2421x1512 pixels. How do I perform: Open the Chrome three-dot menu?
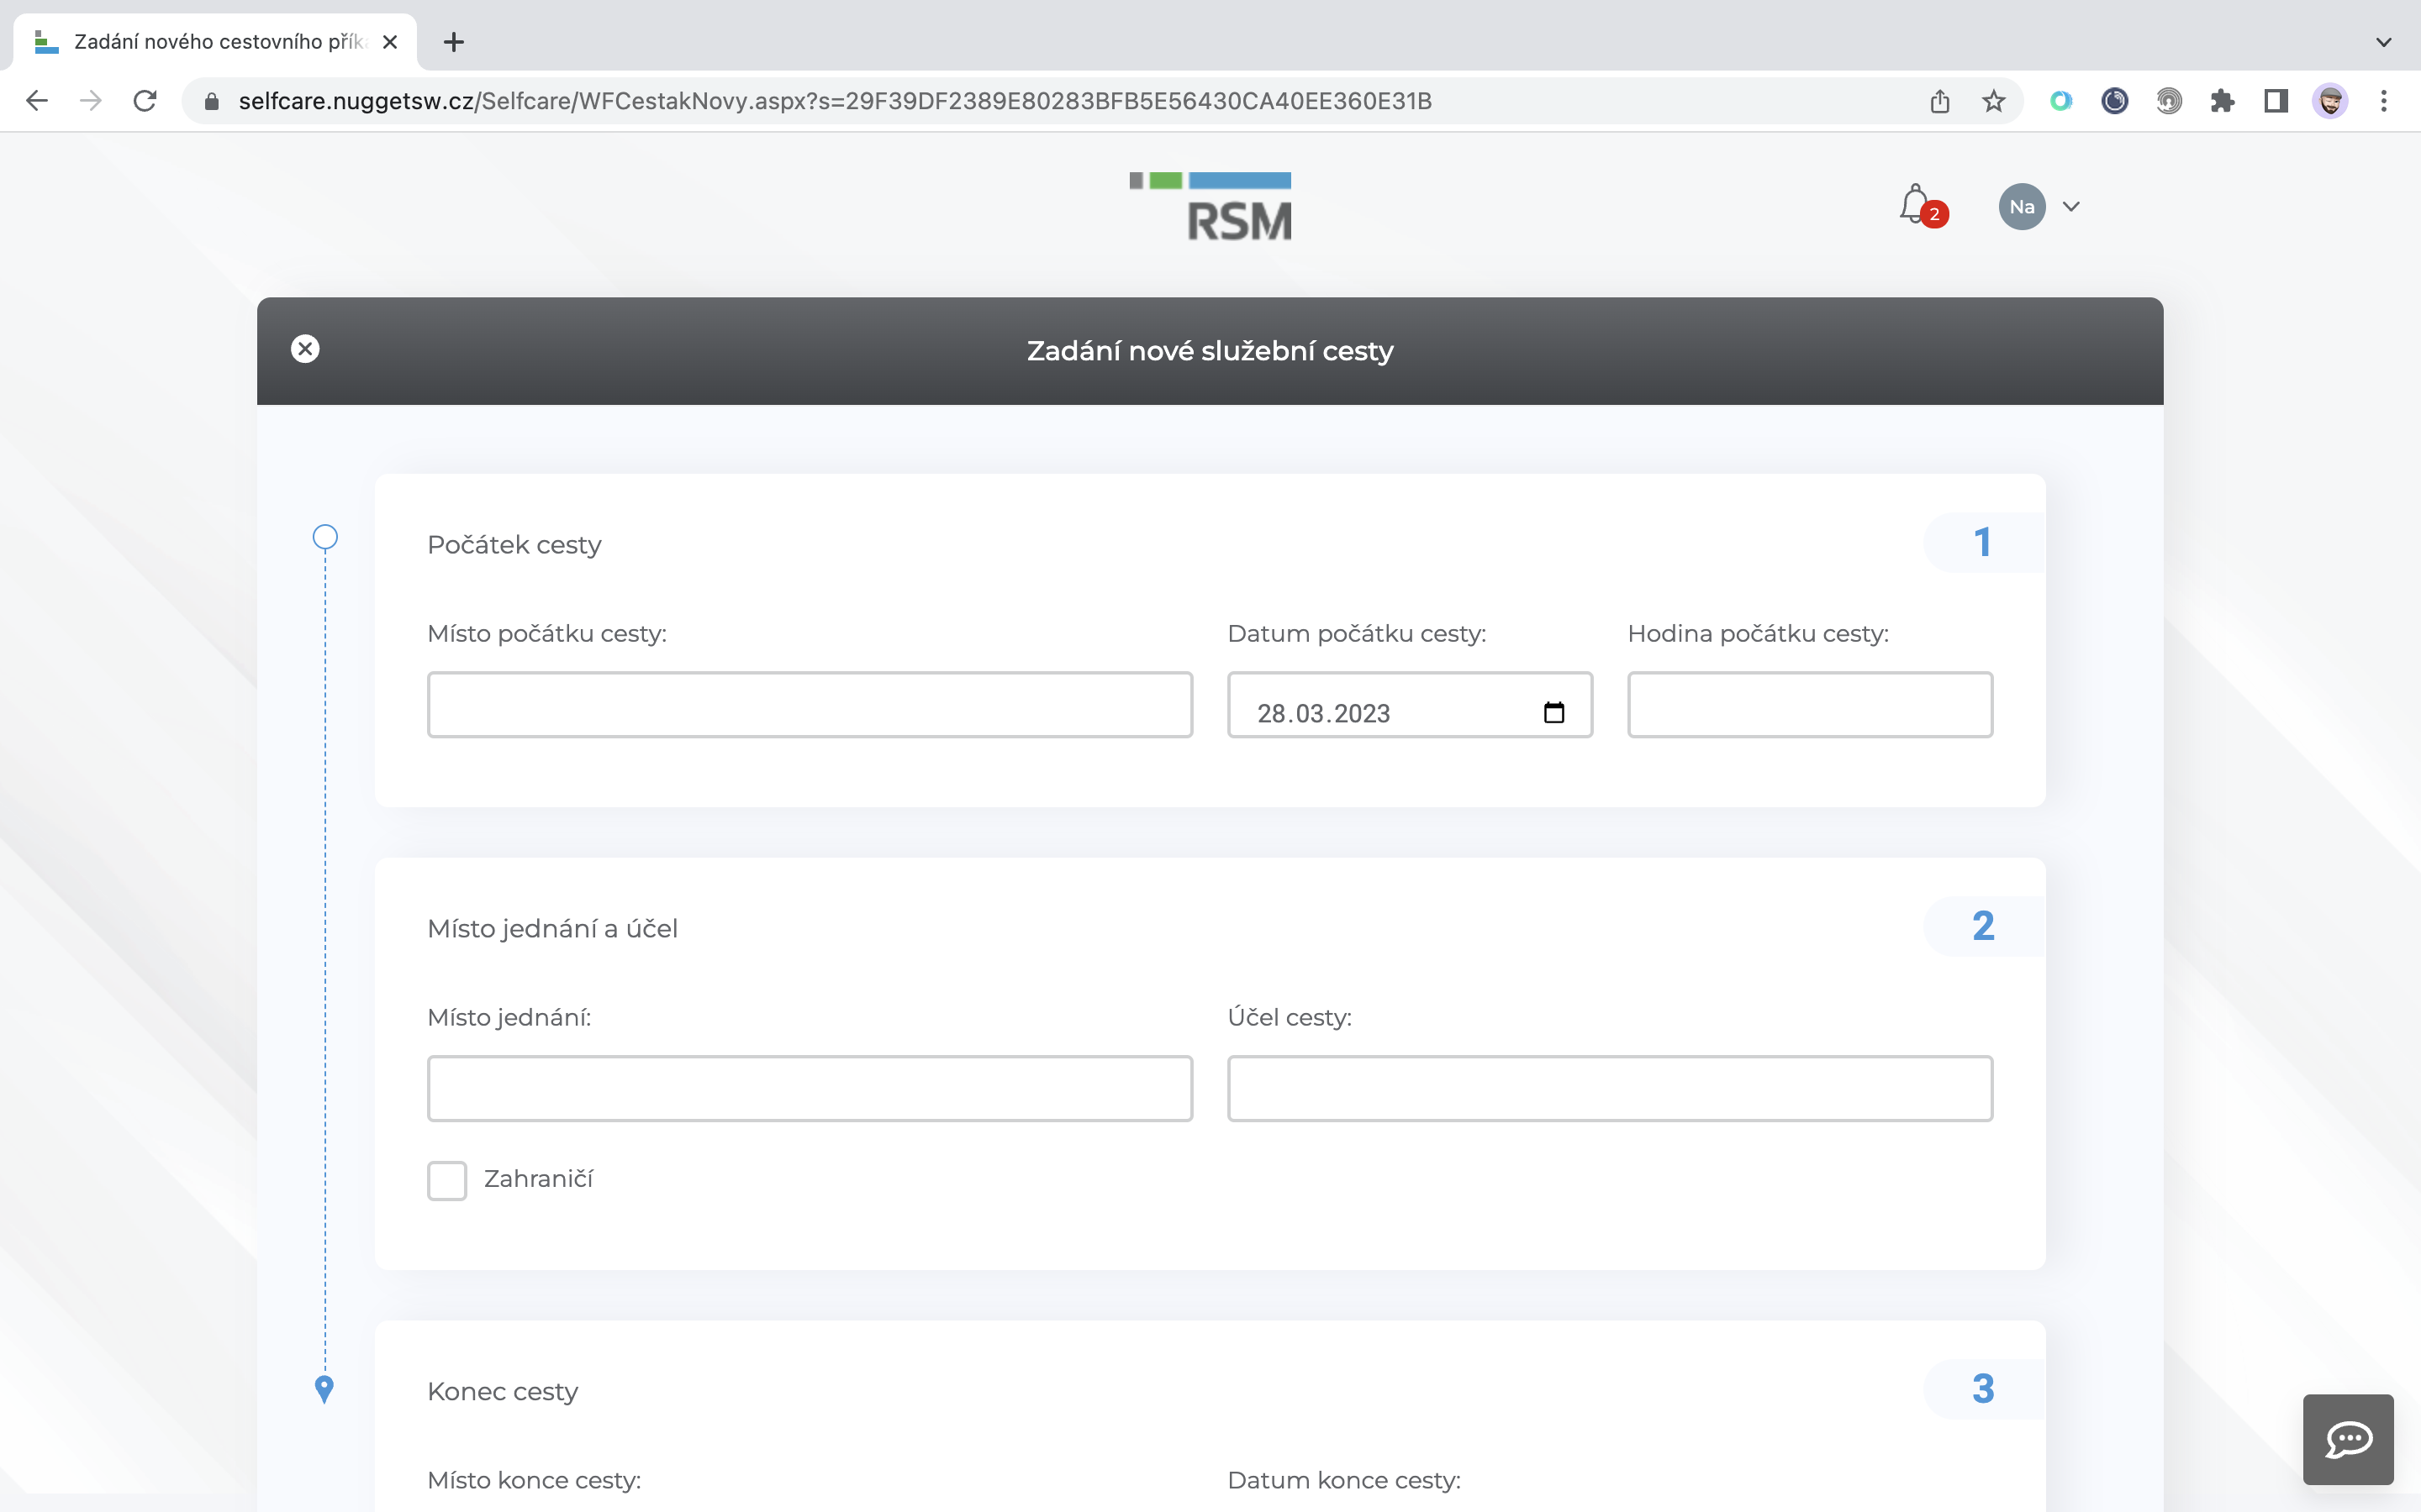pyautogui.click(x=2384, y=101)
